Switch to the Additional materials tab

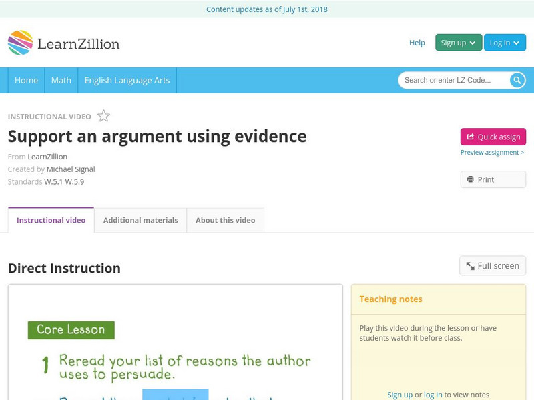click(x=141, y=220)
